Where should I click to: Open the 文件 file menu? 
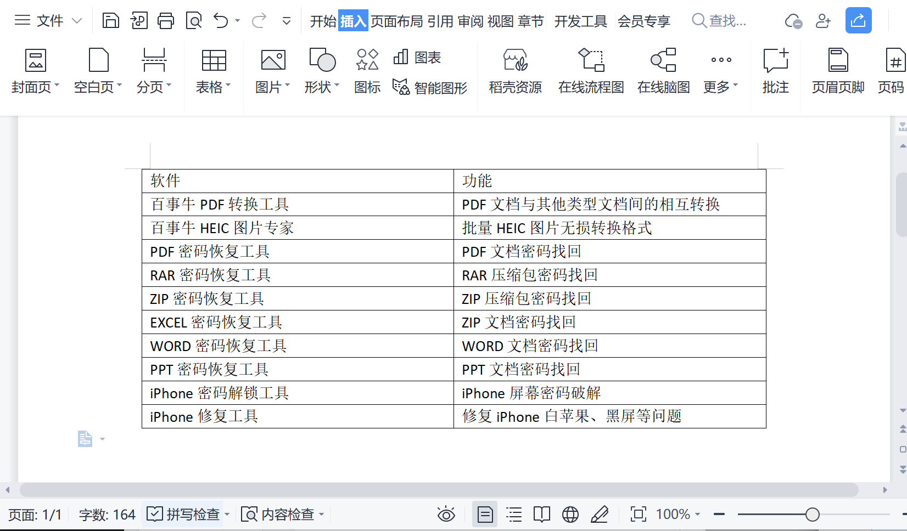pyautogui.click(x=48, y=21)
